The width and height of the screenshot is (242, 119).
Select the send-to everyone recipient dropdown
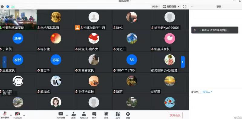(x=208, y=92)
